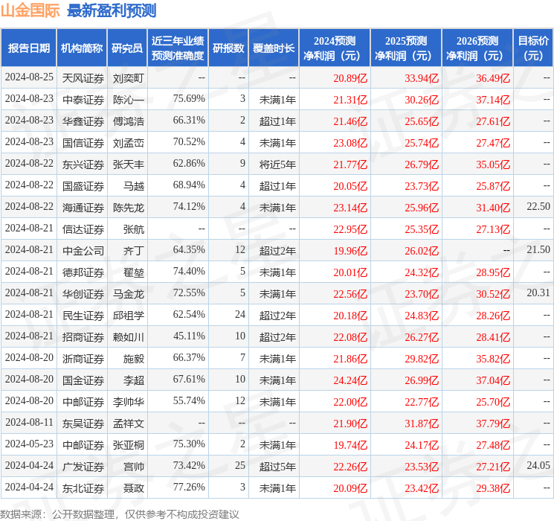Click 东北证券 institution cell

coord(83,488)
